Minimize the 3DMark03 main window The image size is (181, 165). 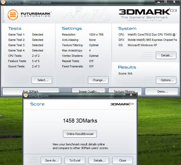[x=158, y=2]
